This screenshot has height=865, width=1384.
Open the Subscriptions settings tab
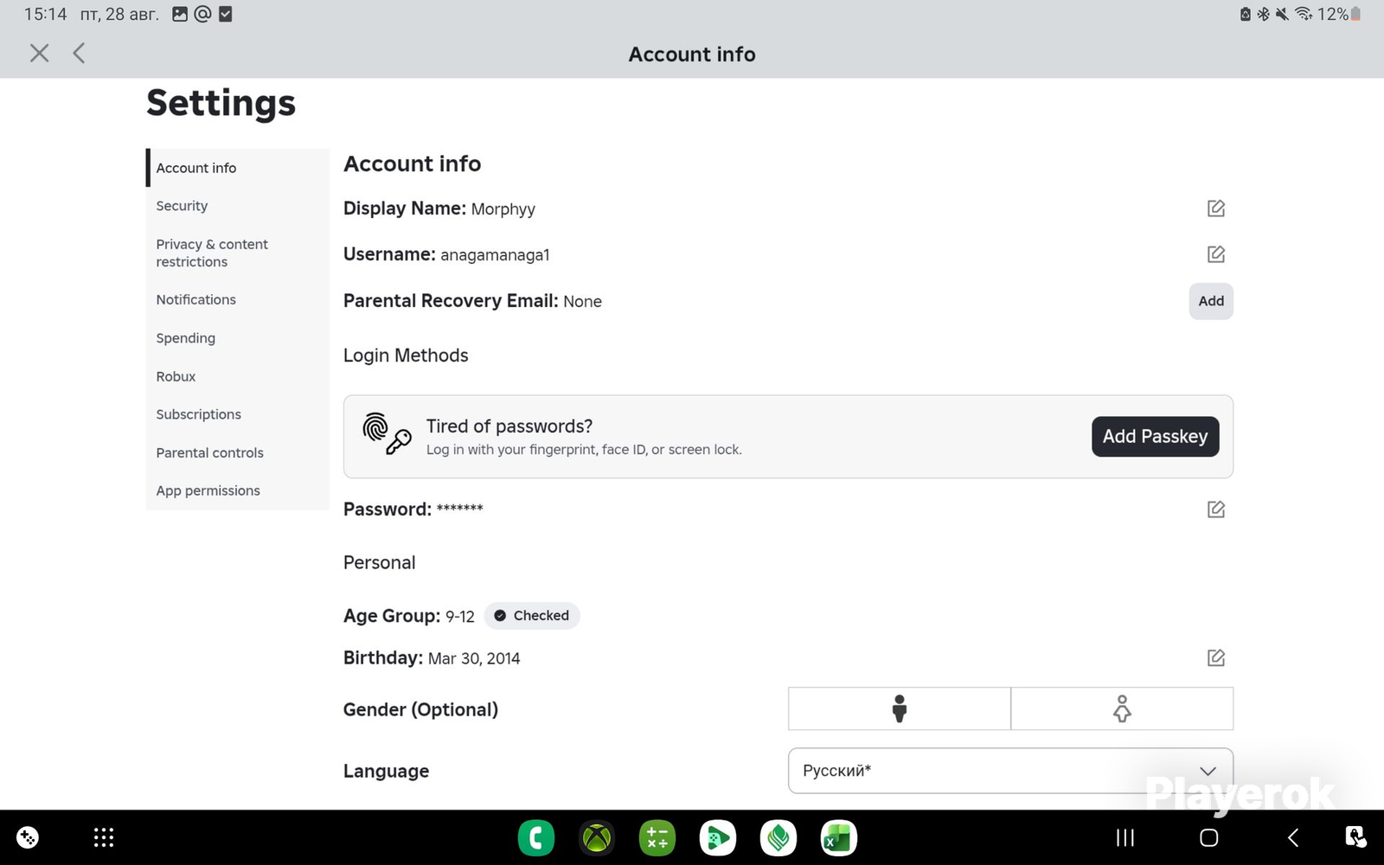[238, 414]
